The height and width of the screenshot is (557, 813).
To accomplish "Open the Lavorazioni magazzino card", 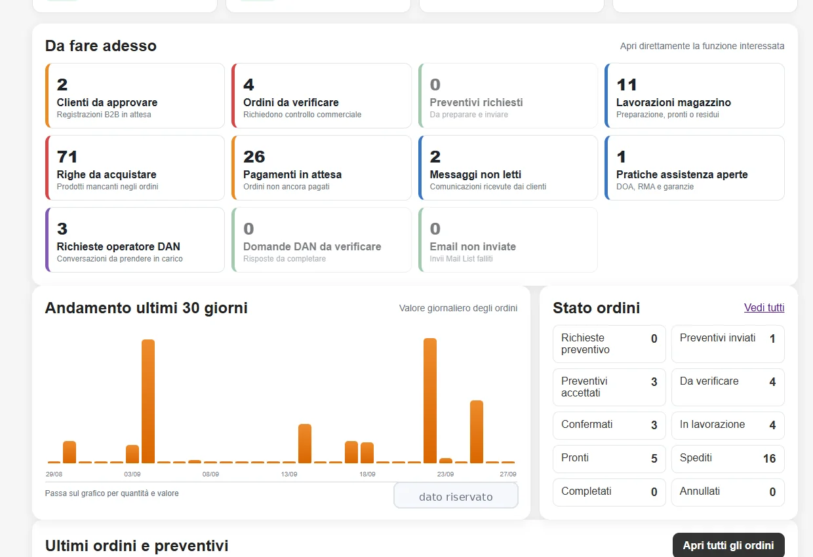I will pos(694,96).
